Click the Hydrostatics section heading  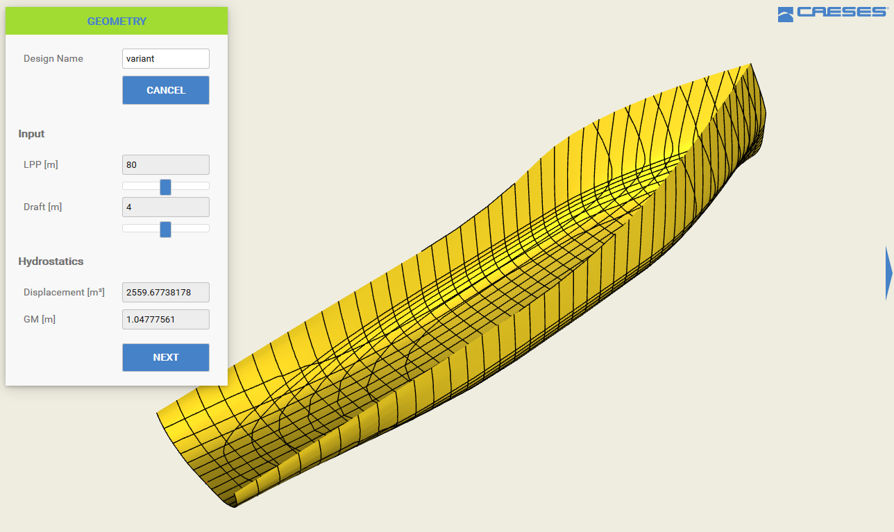coord(51,261)
